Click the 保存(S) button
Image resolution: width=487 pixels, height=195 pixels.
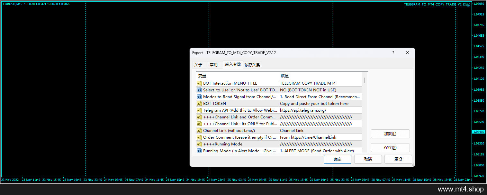(390, 148)
